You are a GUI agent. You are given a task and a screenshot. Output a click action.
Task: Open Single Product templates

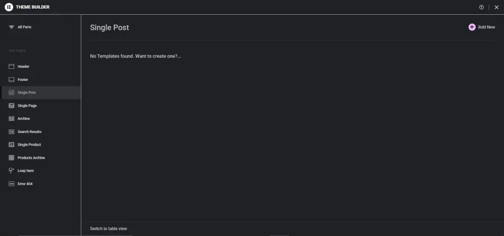pos(29,145)
